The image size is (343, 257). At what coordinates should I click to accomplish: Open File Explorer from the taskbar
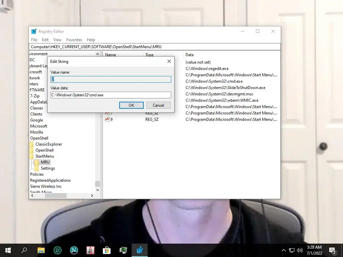41,250
